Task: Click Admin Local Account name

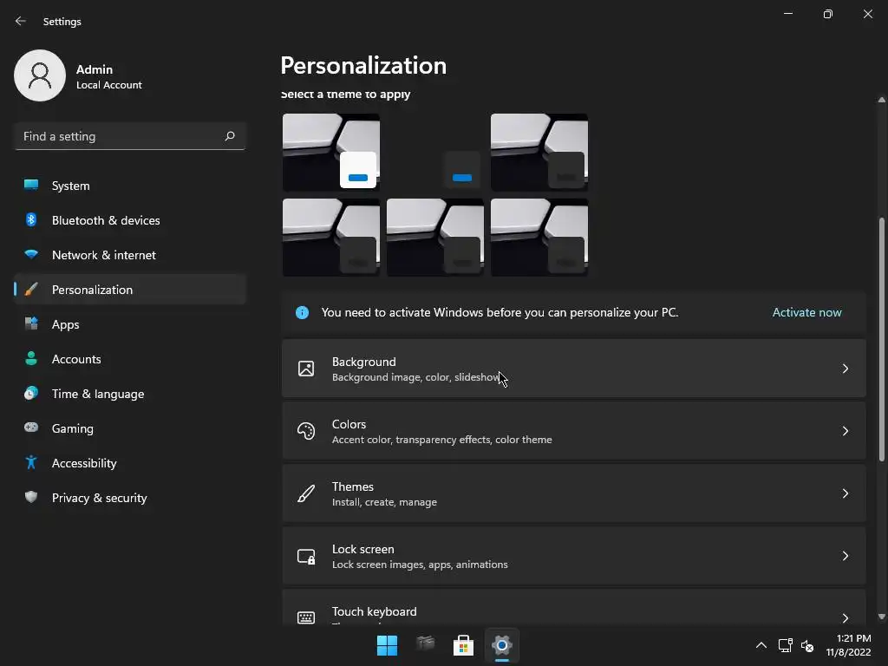Action: 108,76
